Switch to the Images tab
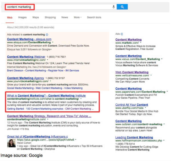The height and width of the screenshot is (161, 171). [x=22, y=17]
